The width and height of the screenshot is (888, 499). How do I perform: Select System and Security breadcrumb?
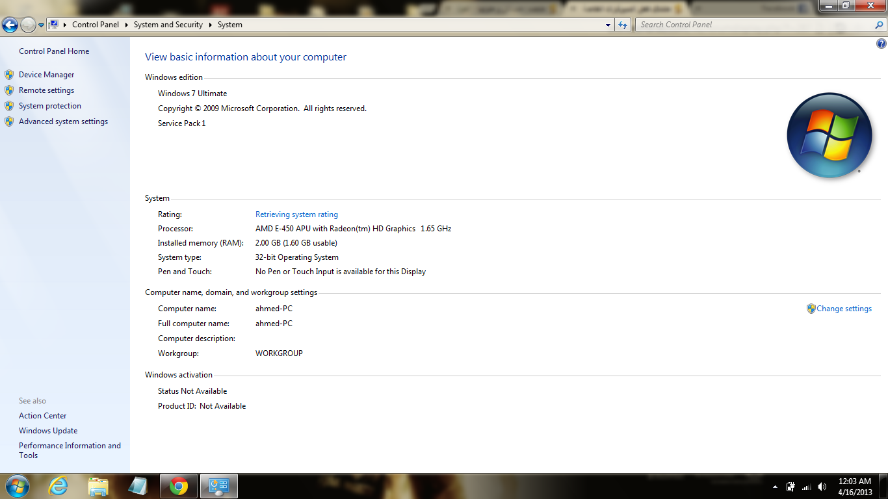(168, 25)
